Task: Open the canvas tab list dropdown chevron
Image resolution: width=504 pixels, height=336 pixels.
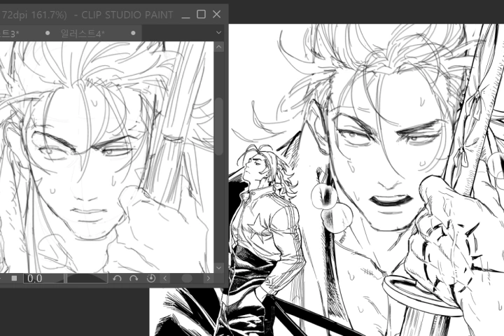Action: tap(218, 32)
